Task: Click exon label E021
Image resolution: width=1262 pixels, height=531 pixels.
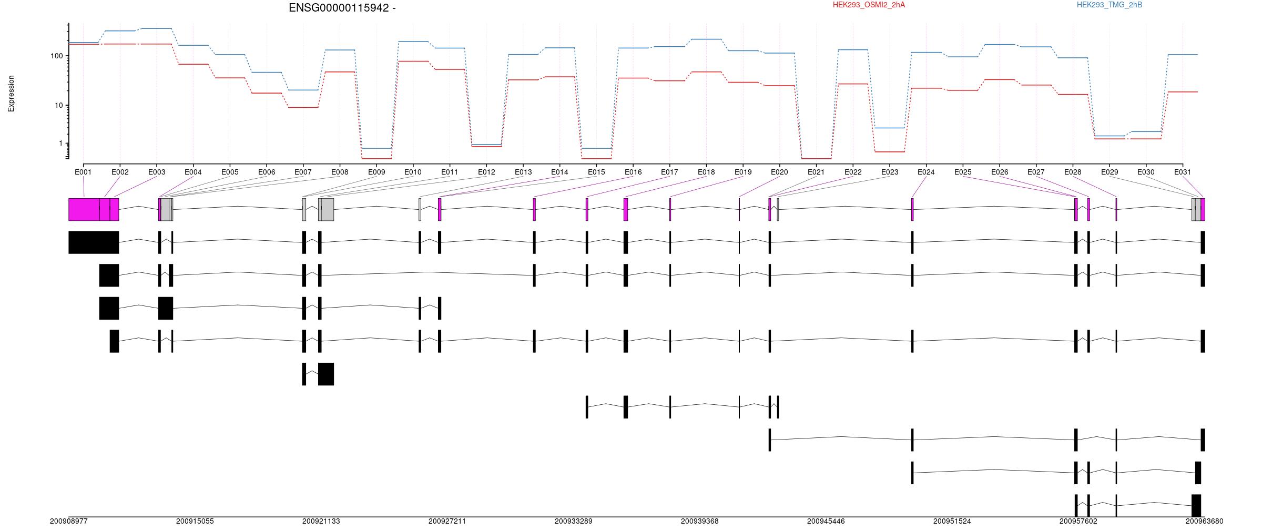Action: (816, 172)
